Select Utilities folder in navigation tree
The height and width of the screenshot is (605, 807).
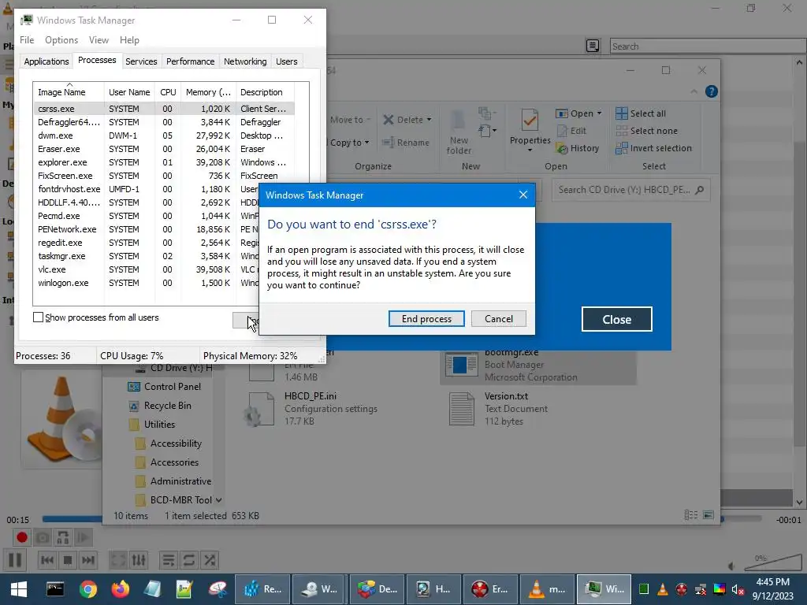tap(152, 425)
